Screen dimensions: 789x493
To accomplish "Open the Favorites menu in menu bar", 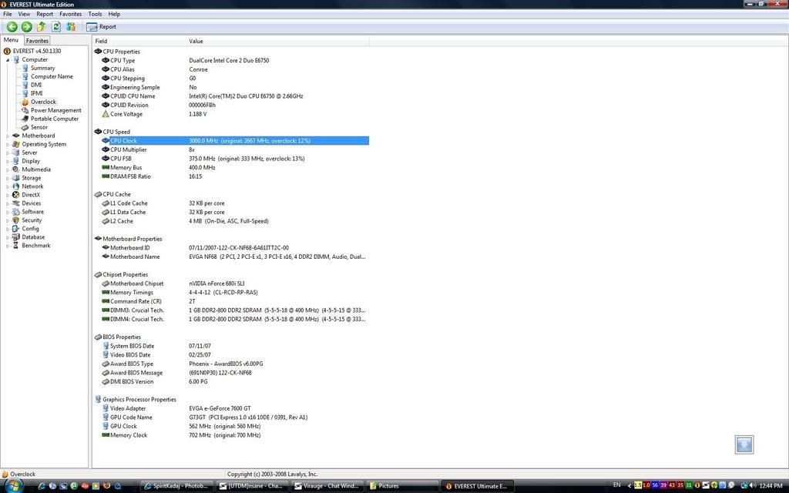I will pyautogui.click(x=70, y=14).
